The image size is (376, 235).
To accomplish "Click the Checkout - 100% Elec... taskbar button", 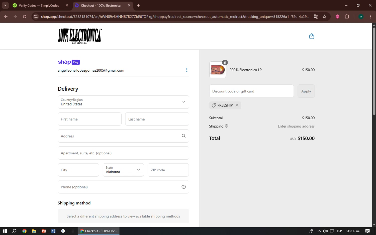I will [x=99, y=231].
